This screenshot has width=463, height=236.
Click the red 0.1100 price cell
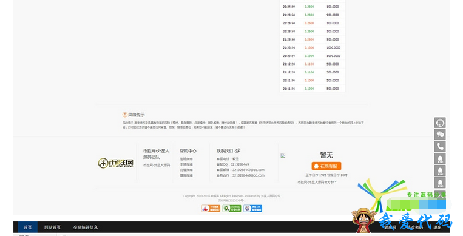[x=309, y=64]
